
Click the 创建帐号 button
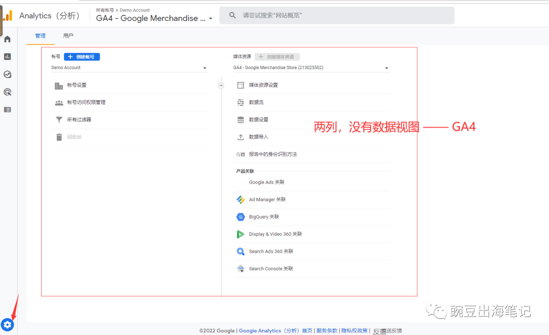pos(82,57)
